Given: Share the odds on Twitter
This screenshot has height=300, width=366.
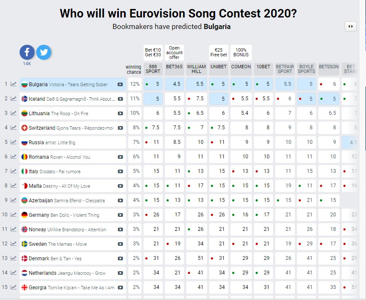Looking at the screenshot, I should 43,52.
